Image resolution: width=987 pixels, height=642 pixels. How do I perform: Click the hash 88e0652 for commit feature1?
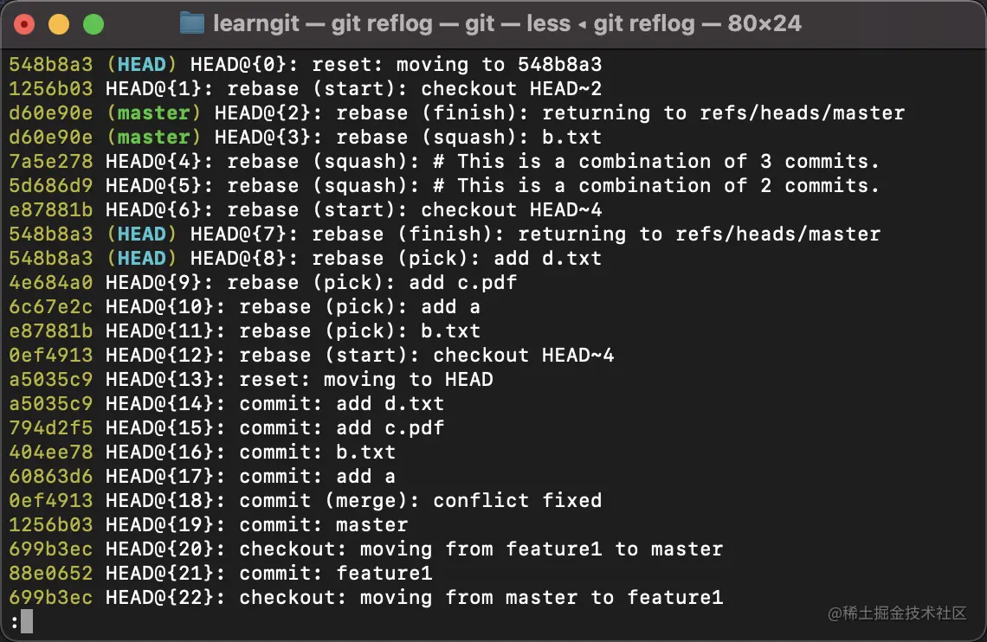tap(50, 573)
